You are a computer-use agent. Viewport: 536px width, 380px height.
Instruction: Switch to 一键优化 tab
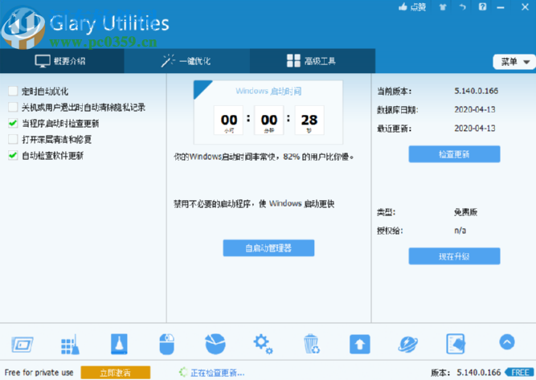187,61
